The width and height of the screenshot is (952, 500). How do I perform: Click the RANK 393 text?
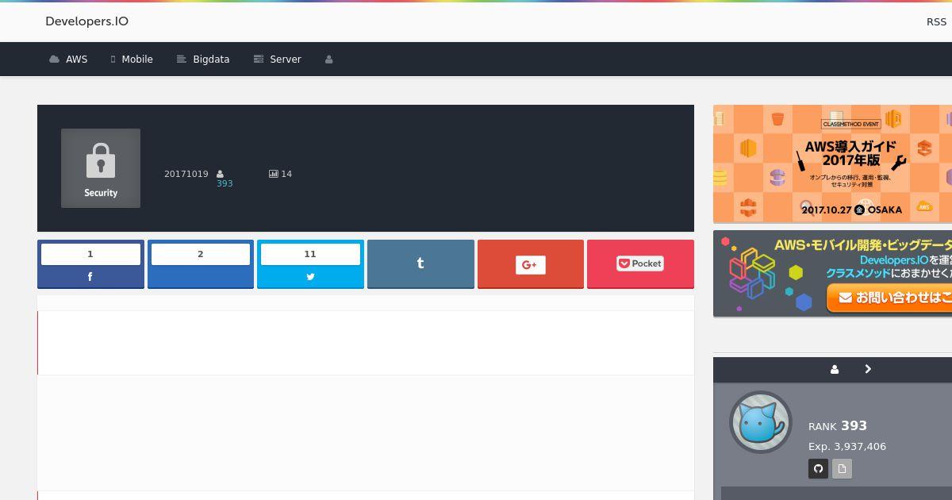pyautogui.click(x=838, y=426)
